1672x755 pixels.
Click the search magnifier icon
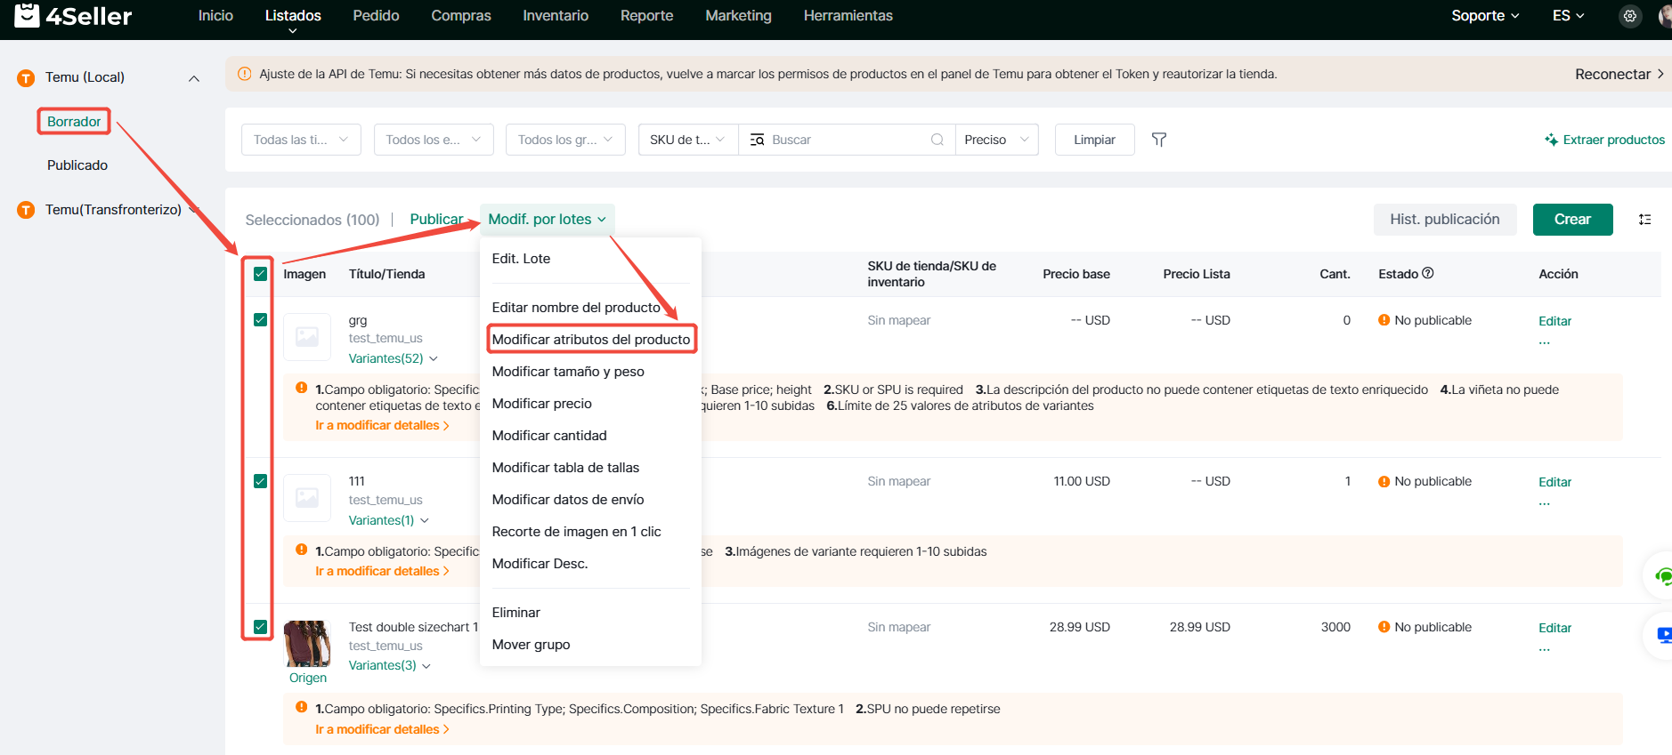point(937,140)
